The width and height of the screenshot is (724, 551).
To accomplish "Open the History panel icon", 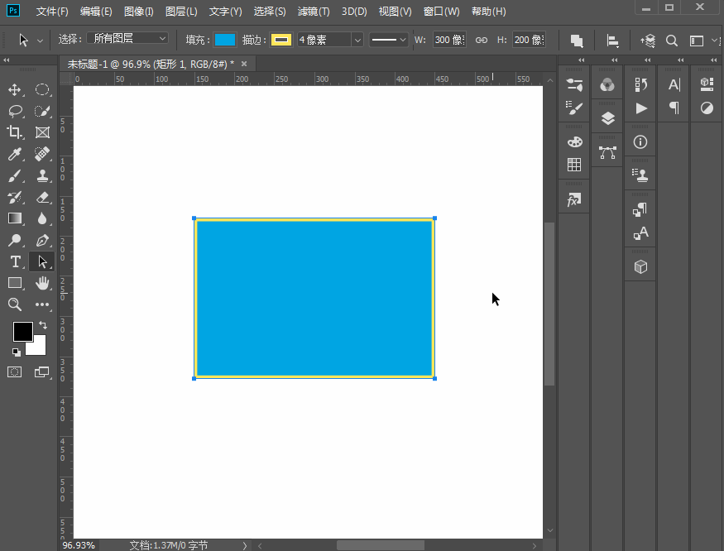I will click(641, 84).
